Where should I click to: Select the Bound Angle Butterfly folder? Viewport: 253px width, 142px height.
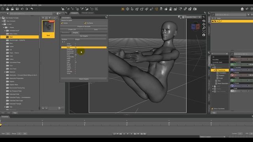(x=17, y=40)
